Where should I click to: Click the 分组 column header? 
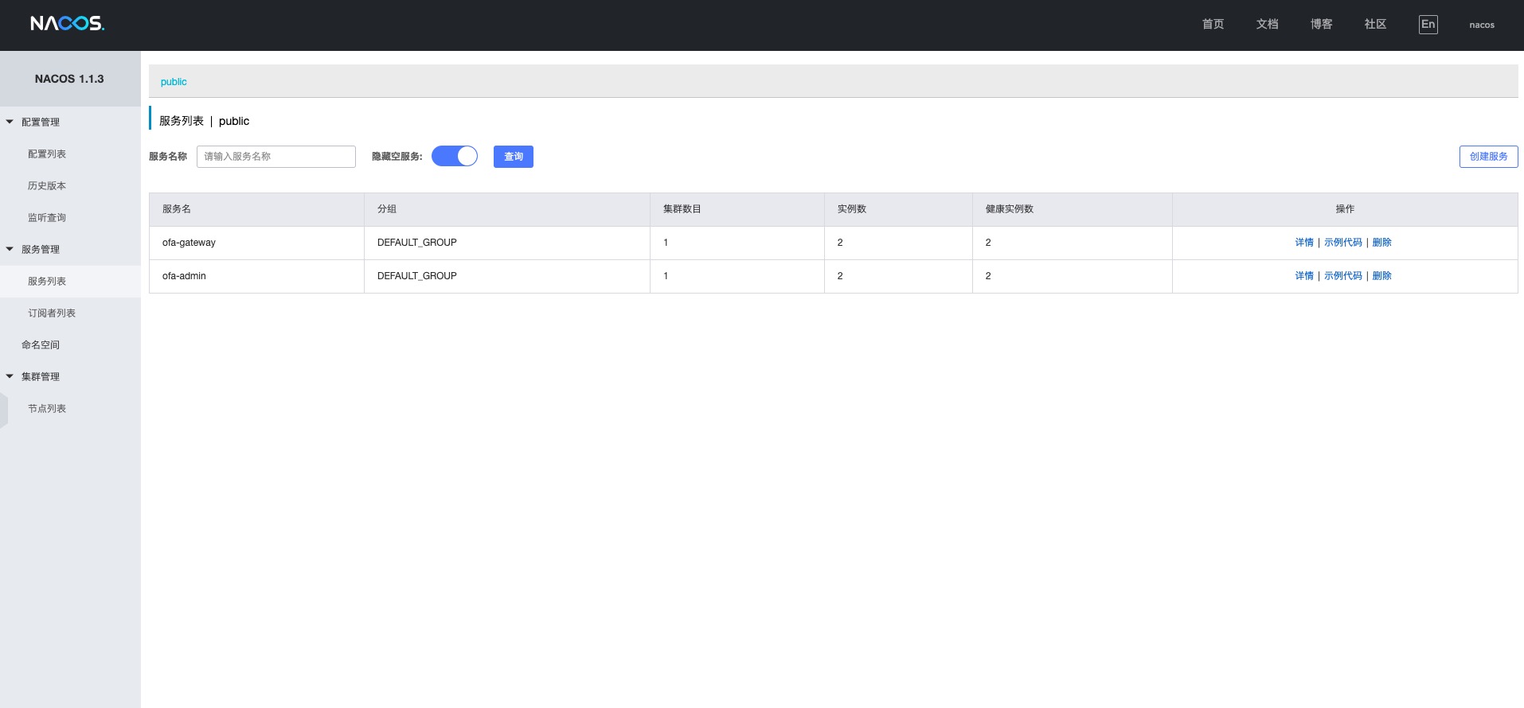507,209
